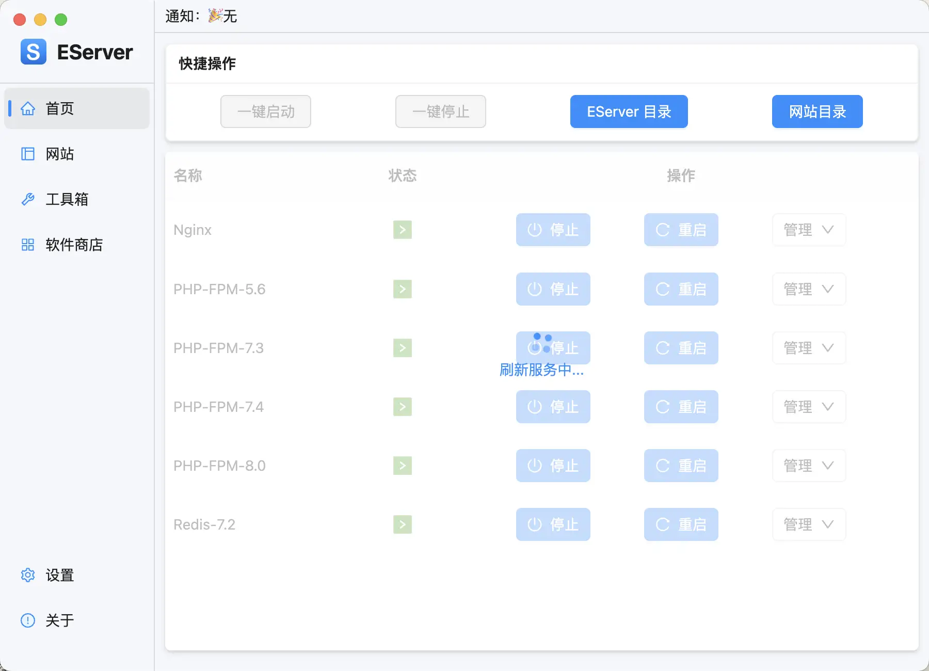This screenshot has width=929, height=671.
Task: Expand the Redis-7.2 管理 dropdown
Action: (x=809, y=524)
